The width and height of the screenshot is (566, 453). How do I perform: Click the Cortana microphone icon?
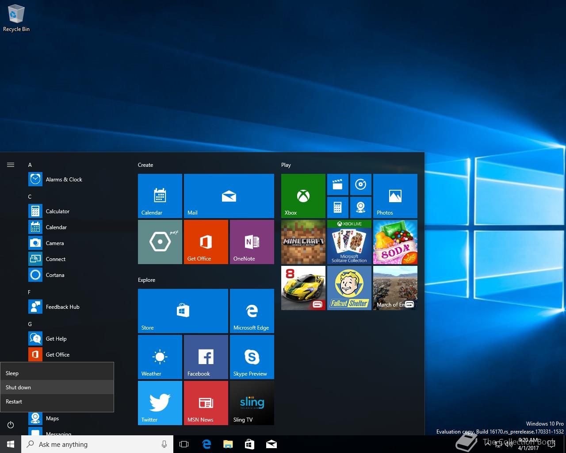tap(164, 444)
